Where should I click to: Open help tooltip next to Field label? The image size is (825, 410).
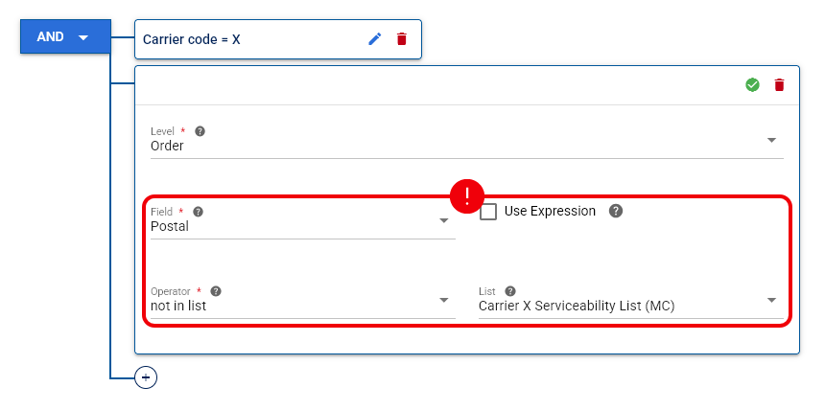[198, 212]
